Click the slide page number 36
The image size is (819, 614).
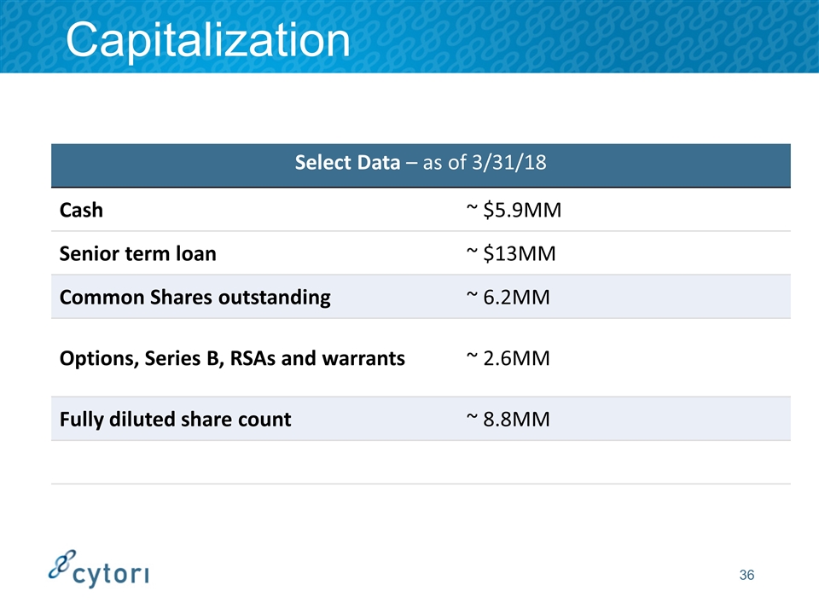746,576
